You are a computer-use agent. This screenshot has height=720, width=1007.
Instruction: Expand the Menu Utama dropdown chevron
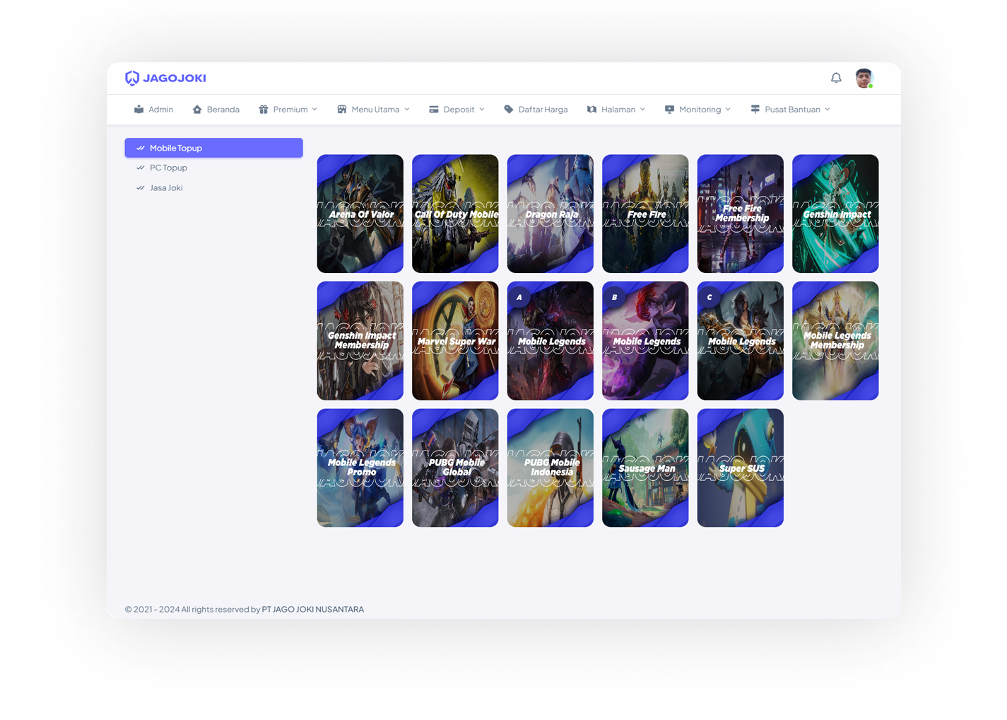pyautogui.click(x=407, y=110)
